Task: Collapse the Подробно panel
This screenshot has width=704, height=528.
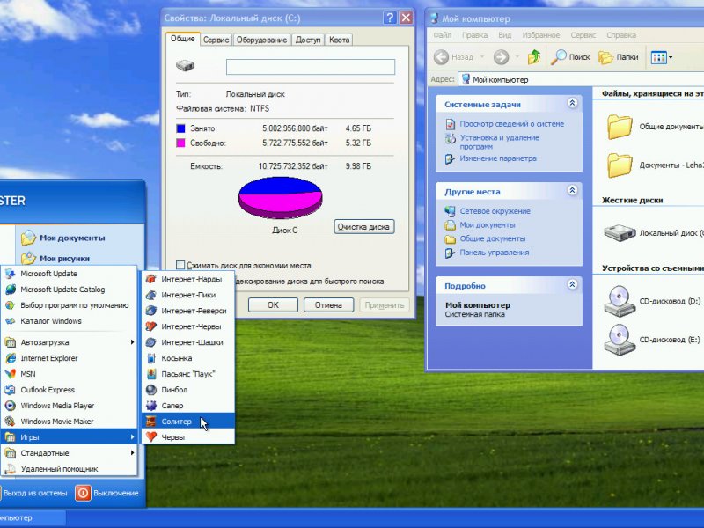Action: pos(572,284)
